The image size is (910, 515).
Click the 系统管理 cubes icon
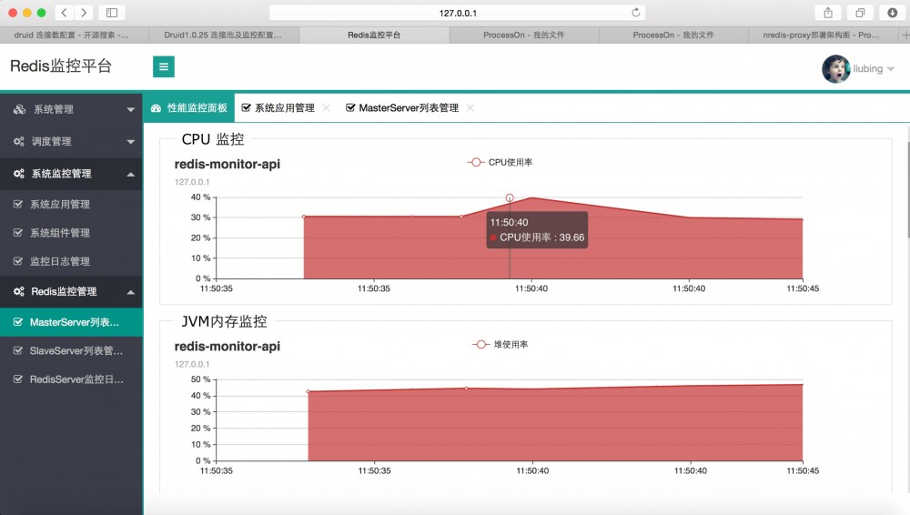tap(19, 109)
